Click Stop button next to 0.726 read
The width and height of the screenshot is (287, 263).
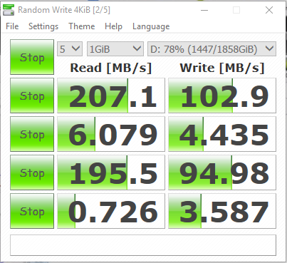point(32,211)
